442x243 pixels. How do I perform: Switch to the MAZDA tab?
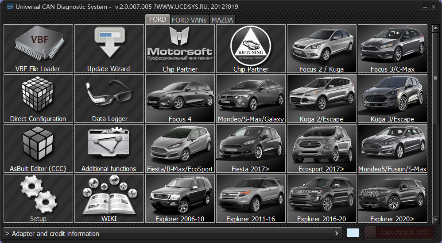pyautogui.click(x=222, y=20)
